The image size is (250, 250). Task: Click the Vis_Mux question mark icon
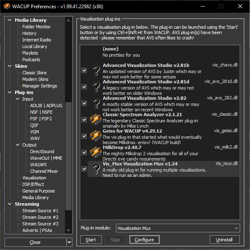click(96, 169)
